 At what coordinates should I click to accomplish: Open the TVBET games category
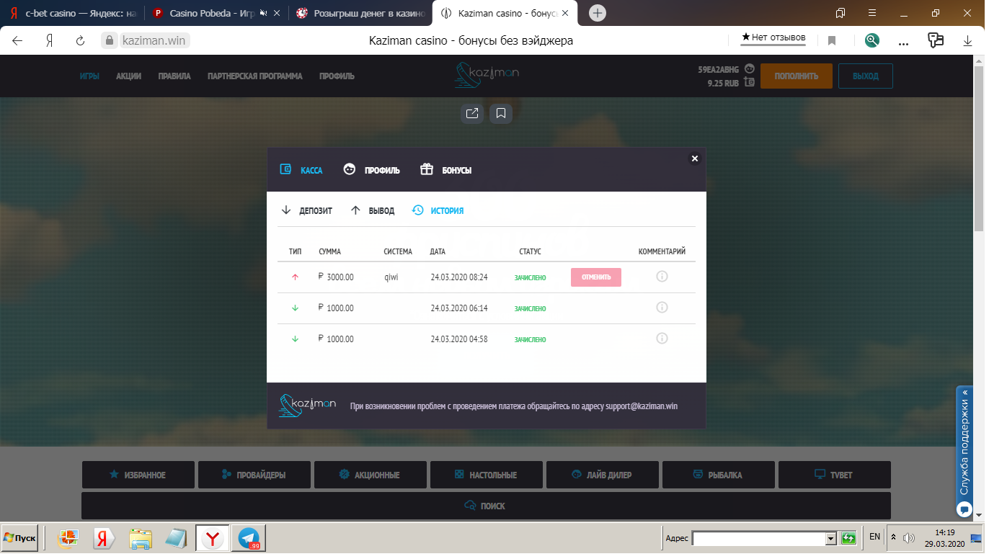pyautogui.click(x=835, y=475)
